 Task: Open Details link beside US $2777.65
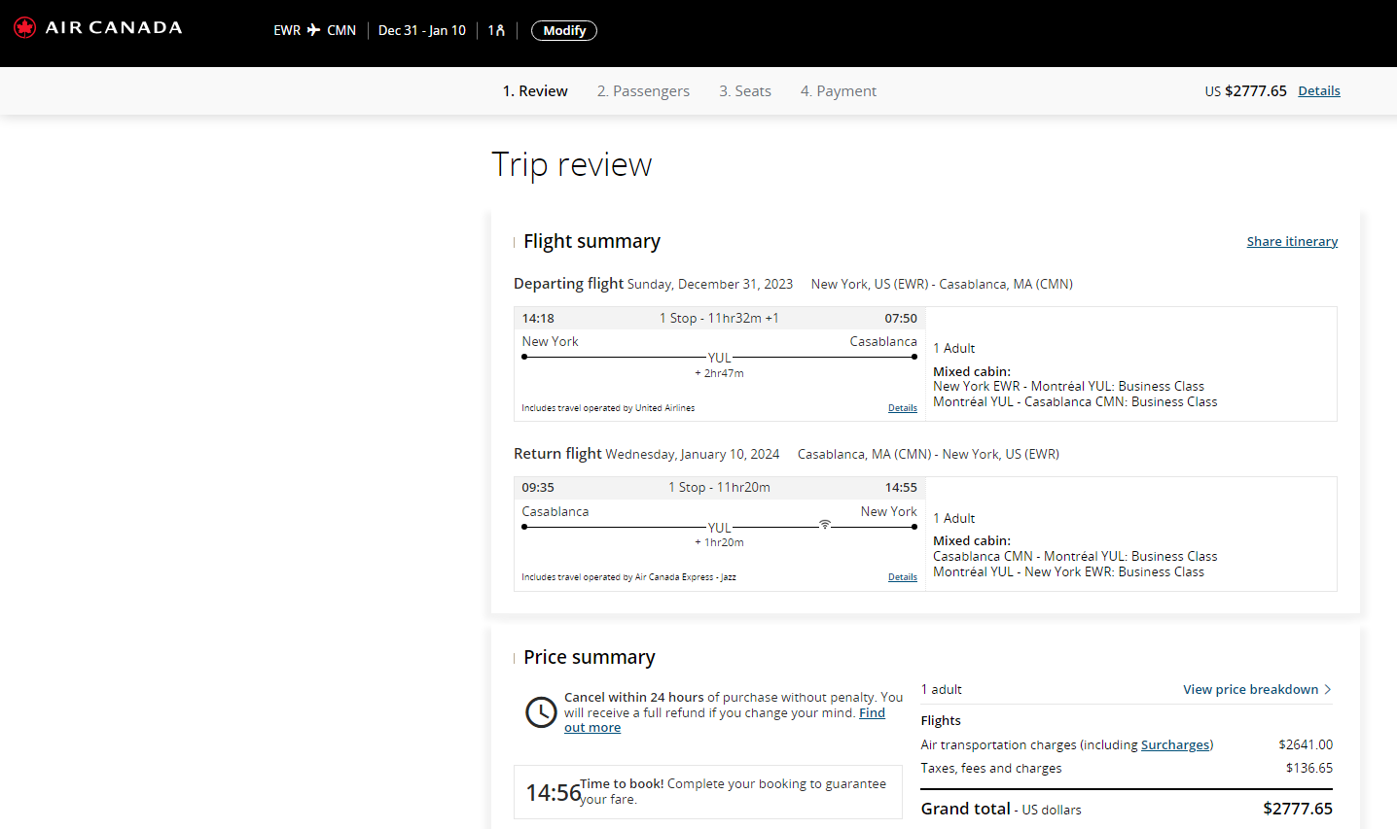pos(1319,91)
